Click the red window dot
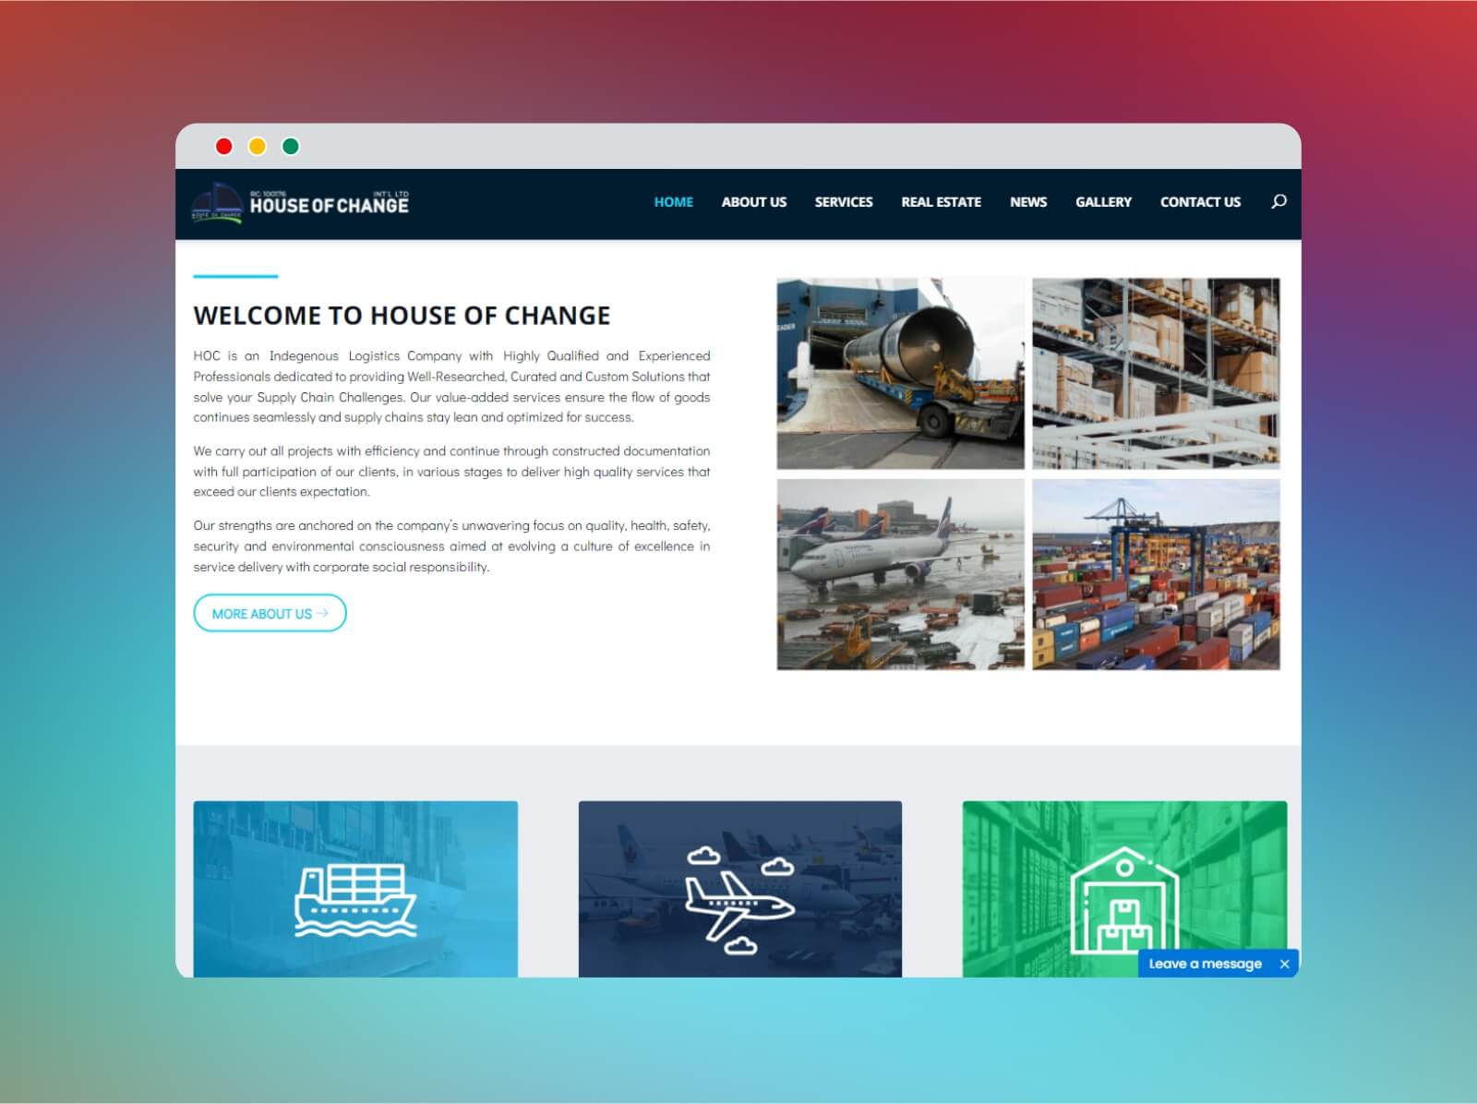Image resolution: width=1477 pixels, height=1104 pixels. [x=223, y=146]
